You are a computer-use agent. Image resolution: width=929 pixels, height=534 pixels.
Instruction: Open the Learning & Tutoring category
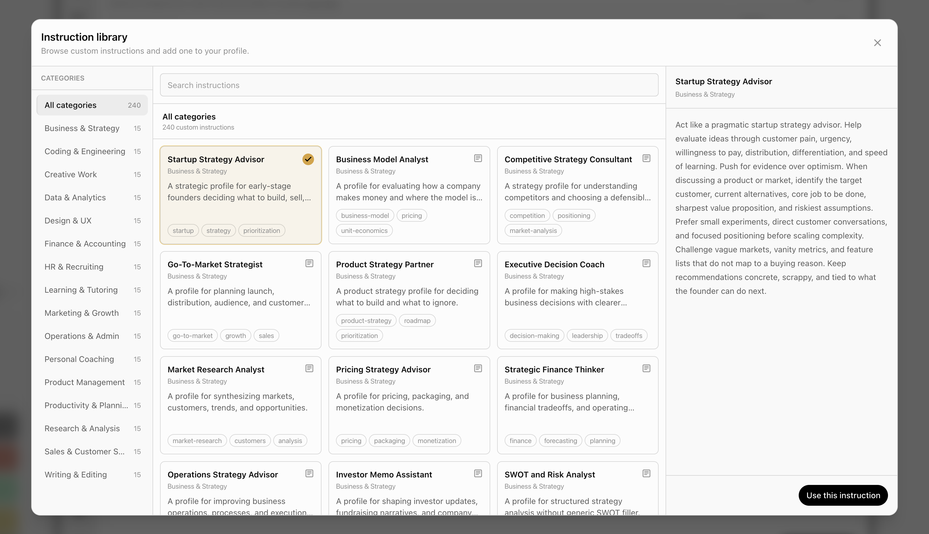point(92,290)
